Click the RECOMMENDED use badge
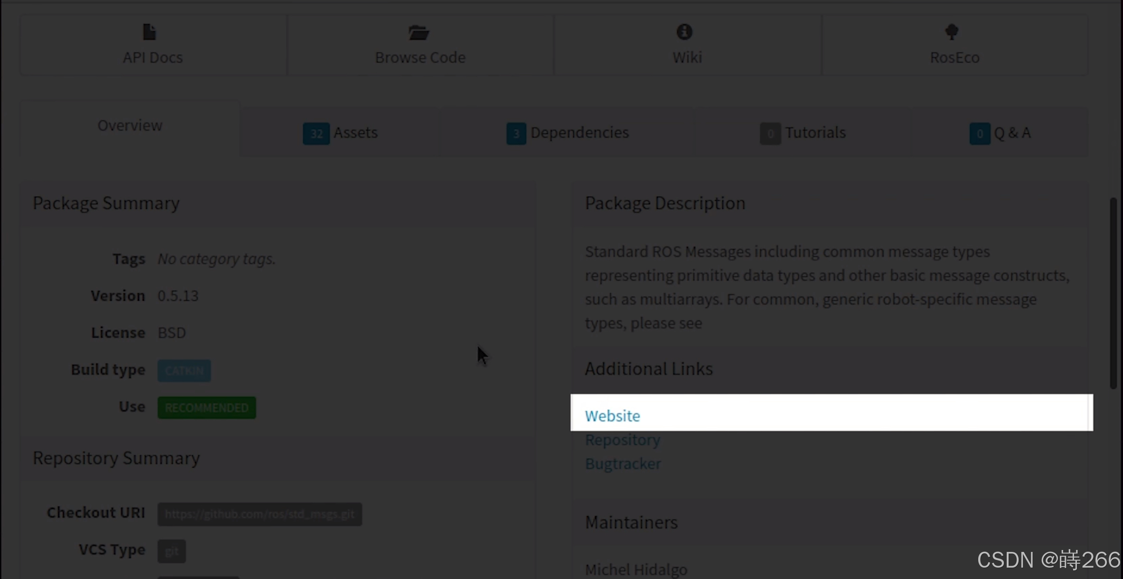The image size is (1123, 579). pyautogui.click(x=206, y=408)
